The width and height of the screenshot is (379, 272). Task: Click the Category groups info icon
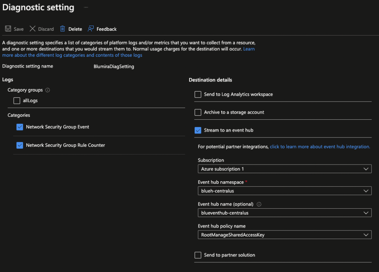tap(48, 90)
